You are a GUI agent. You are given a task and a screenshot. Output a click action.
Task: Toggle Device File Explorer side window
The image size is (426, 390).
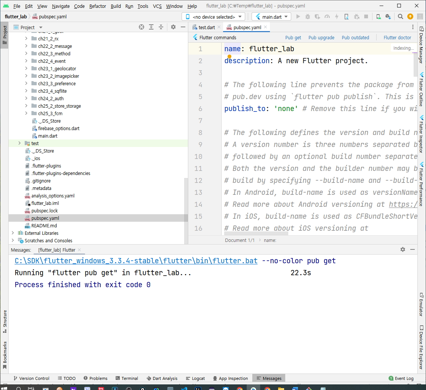(422, 347)
